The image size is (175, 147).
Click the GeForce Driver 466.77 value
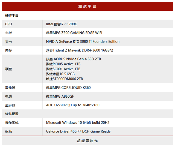pos(78,131)
